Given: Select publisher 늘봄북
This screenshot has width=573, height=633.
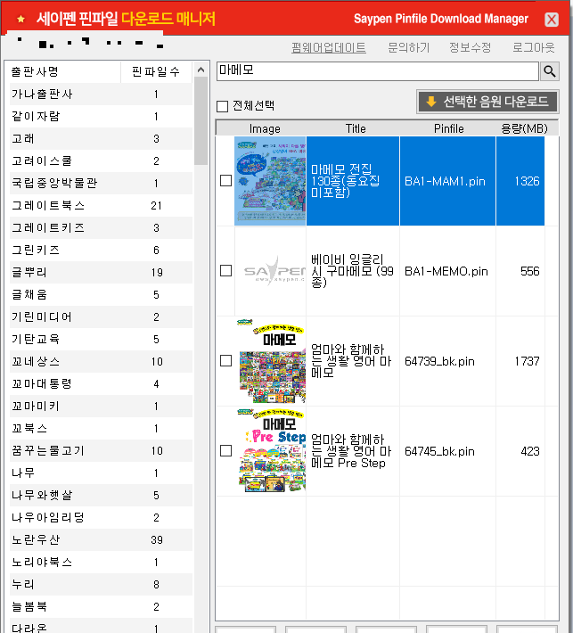Looking at the screenshot, I should [x=101, y=607].
